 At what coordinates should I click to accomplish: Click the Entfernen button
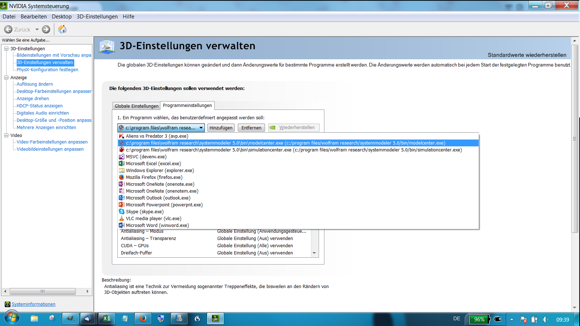pyautogui.click(x=251, y=128)
